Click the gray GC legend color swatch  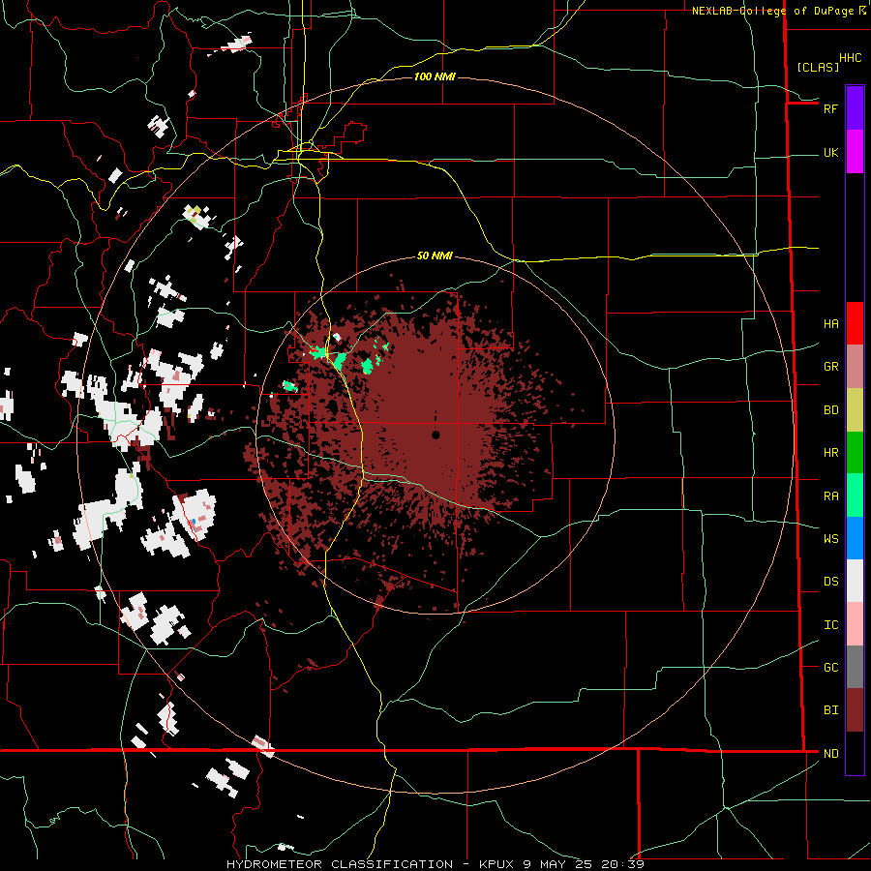pos(855,667)
